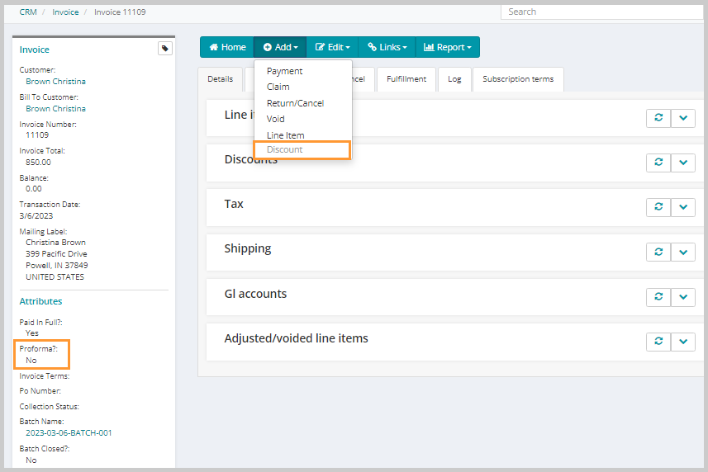This screenshot has height=472, width=708.
Task: Refresh the Gl accounts section
Action: [658, 296]
